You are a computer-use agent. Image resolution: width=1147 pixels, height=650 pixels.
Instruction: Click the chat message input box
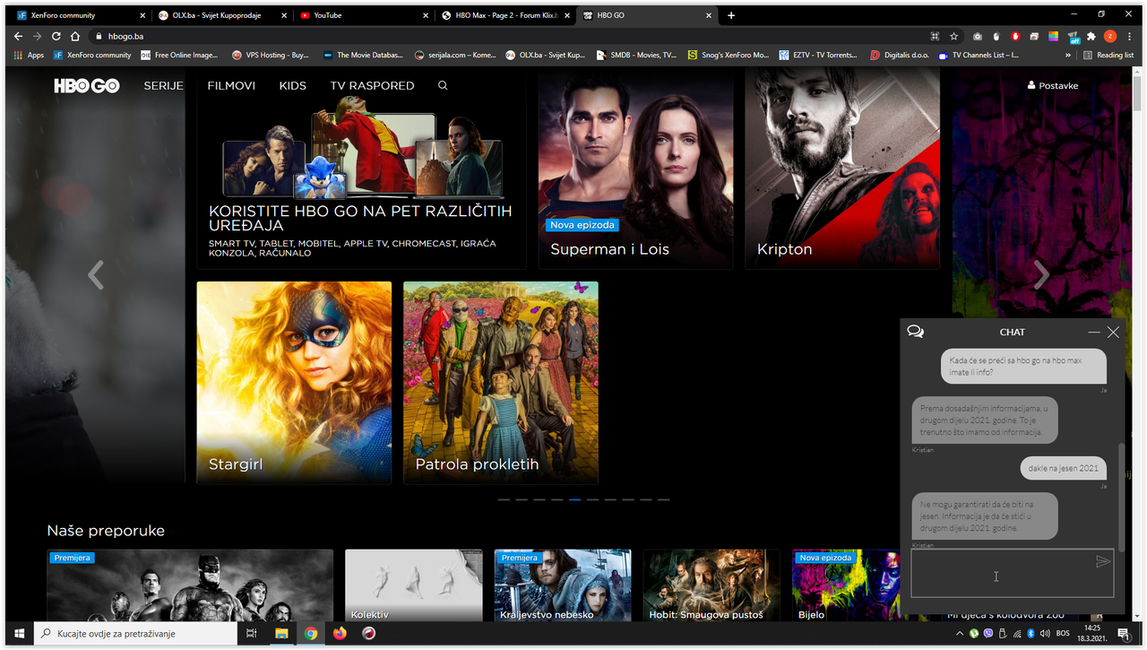pos(1013,573)
